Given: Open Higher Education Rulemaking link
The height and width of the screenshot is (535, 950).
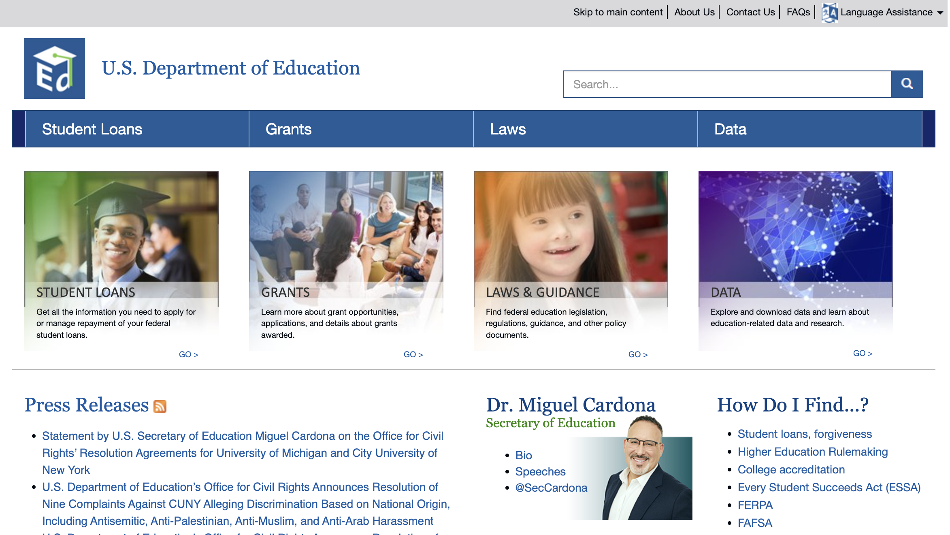Looking at the screenshot, I should click(x=812, y=452).
